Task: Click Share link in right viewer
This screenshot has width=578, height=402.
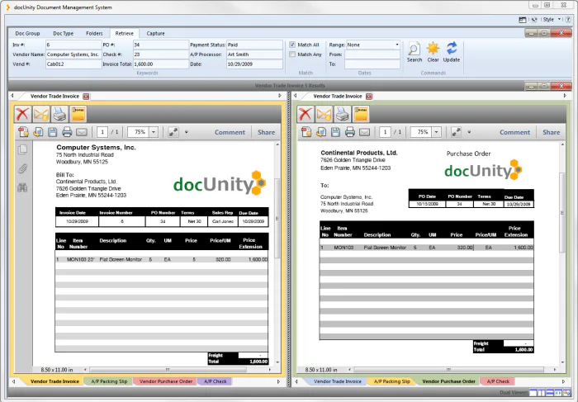Action: (551, 132)
